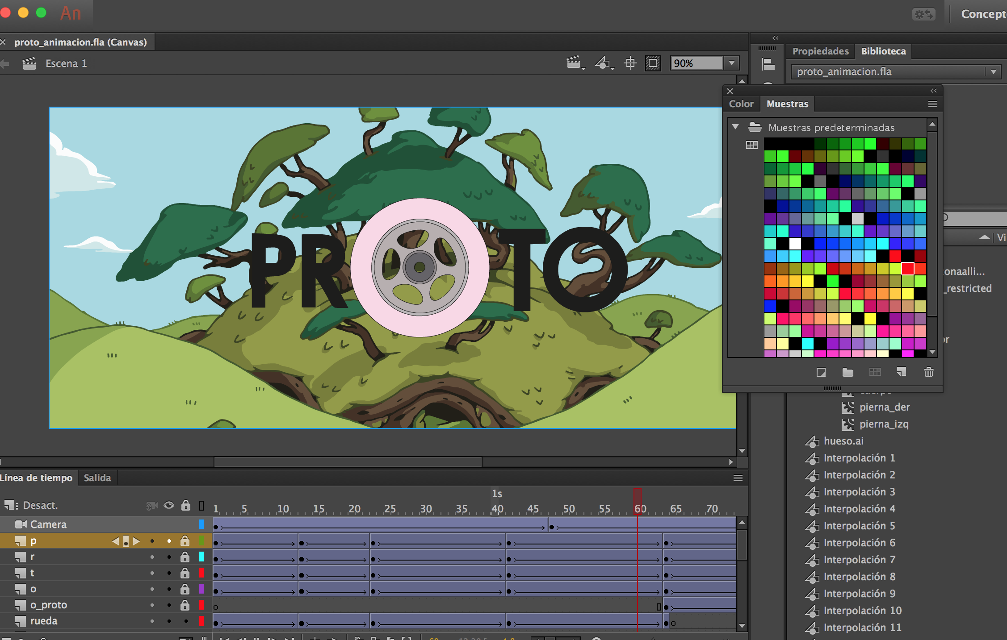Viewport: 1007px width, 640px height.
Task: Click the Adobe Animate An logo
Action: click(x=71, y=13)
